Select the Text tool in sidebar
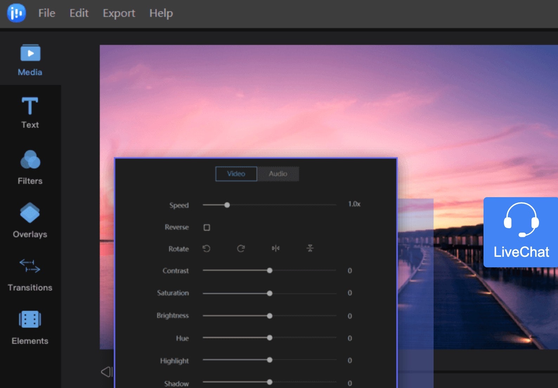Screen dimensions: 558x388 coord(30,112)
